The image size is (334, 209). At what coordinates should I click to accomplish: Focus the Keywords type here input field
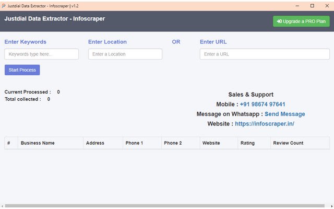pos(42,54)
